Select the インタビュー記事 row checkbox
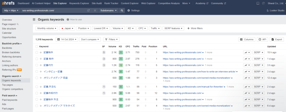 [x=37, y=72]
